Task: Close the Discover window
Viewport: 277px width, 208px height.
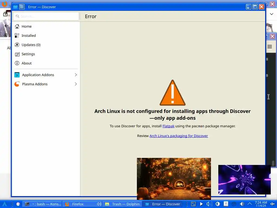Action: pos(262,7)
